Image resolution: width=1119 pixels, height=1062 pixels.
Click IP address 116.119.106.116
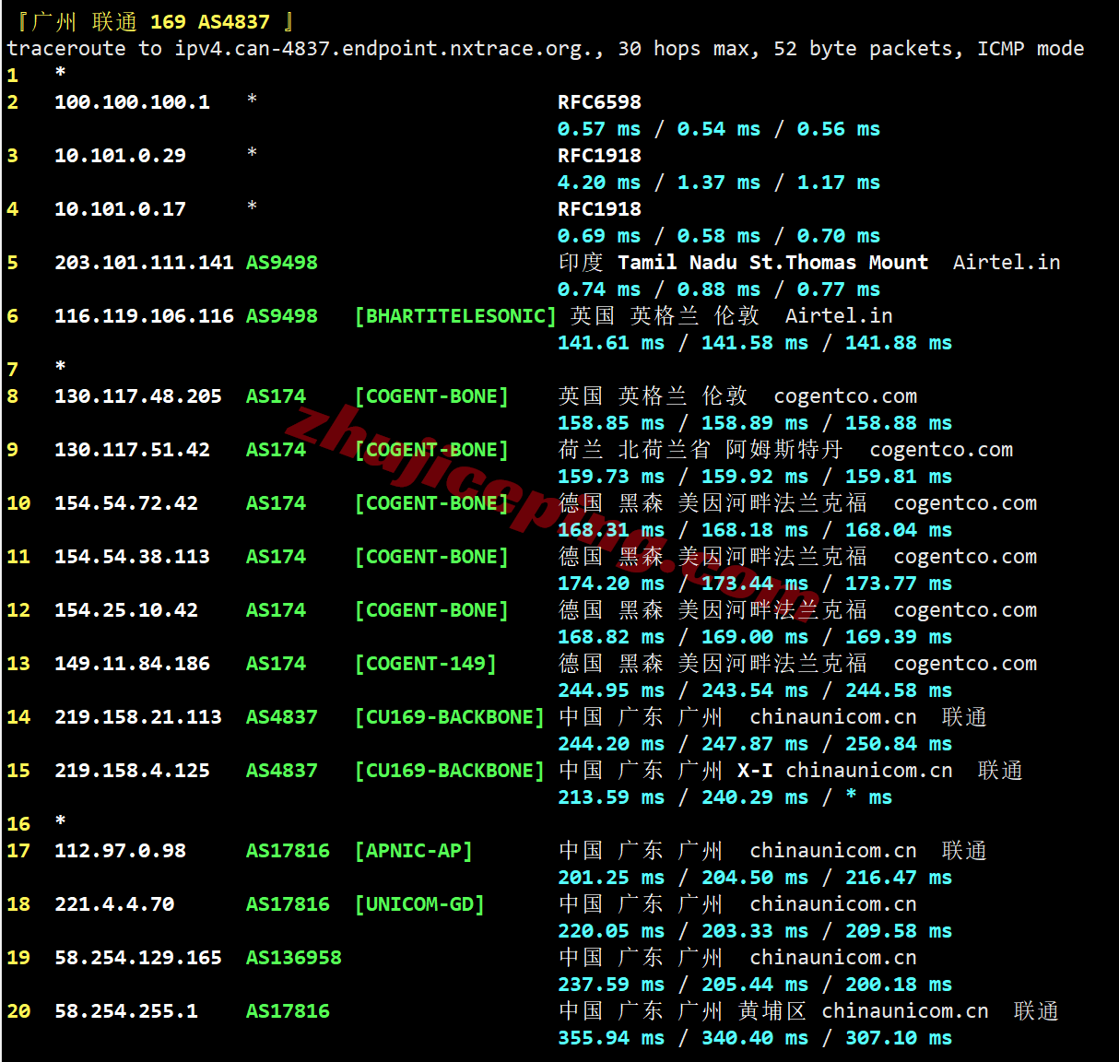coord(144,316)
